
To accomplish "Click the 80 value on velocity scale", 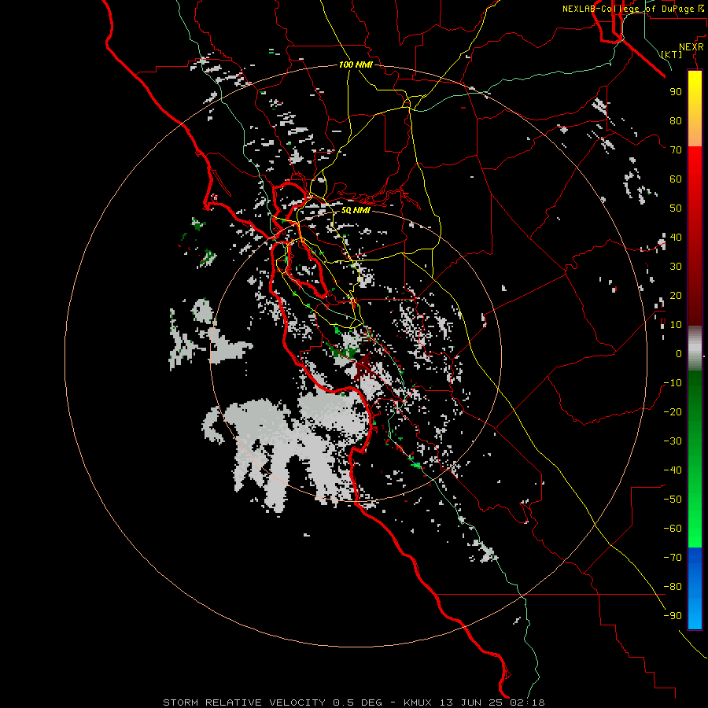I will pos(676,120).
